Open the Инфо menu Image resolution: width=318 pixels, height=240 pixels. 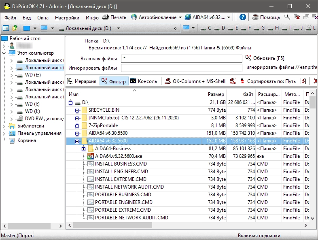pyautogui.click(x=92, y=18)
